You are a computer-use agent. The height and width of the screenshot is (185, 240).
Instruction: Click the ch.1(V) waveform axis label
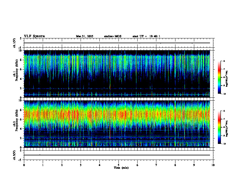tap(15, 43)
